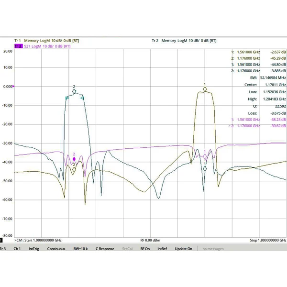Click IntRef in the status bar
This screenshot has width=287, height=287.
tap(162, 249)
